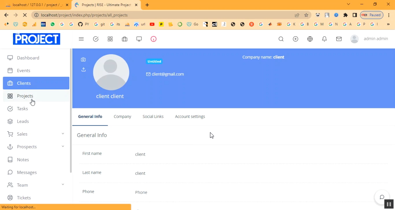Open the notifications bell icon

pos(324,39)
